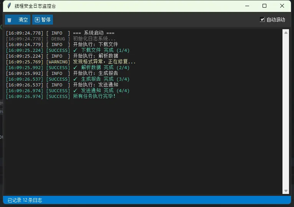Click the WARNING 发现格式异常 log entry
This screenshot has width=294, height=207.
tap(104, 62)
